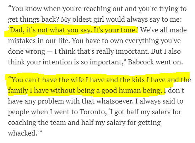Viewport: 195px width, 143px height.
Task: Click the words 'mistakes in our life'
Action: [x=38, y=41]
